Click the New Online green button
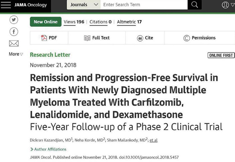This screenshot has width=235, height=162. pos(46,22)
